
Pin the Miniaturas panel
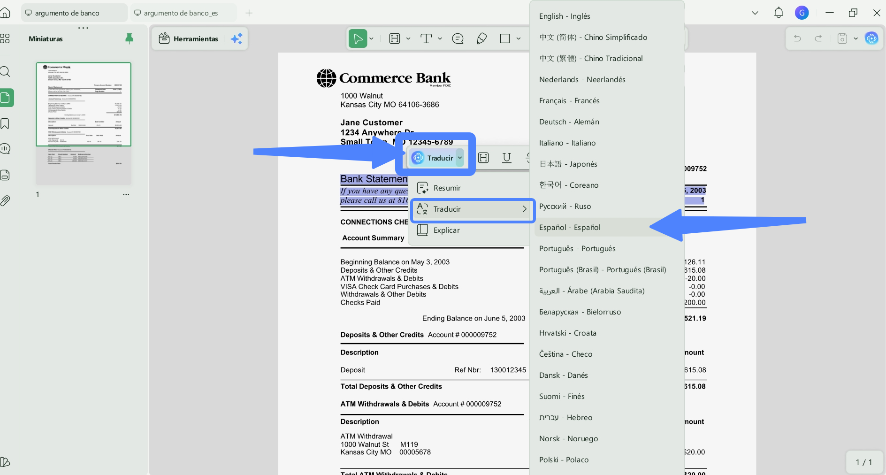pos(130,38)
